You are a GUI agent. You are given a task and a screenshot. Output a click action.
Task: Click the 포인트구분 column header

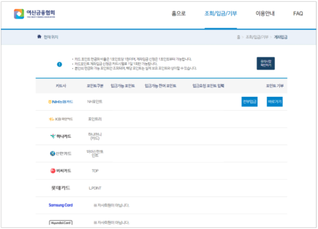click(95, 86)
